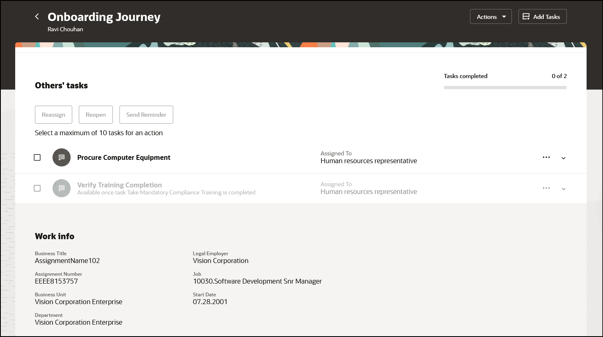
Task: Click the Onboarding Journey page title
Action: pyautogui.click(x=104, y=17)
